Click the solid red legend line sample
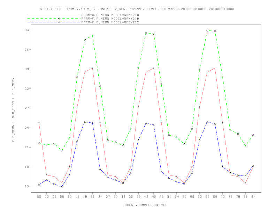This screenshot has width=276, height=214. [x=54, y=15]
